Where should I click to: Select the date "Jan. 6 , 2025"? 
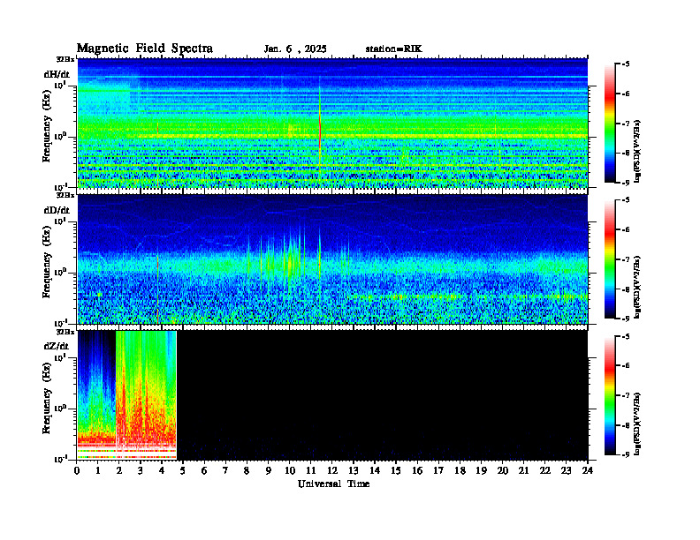click(295, 49)
